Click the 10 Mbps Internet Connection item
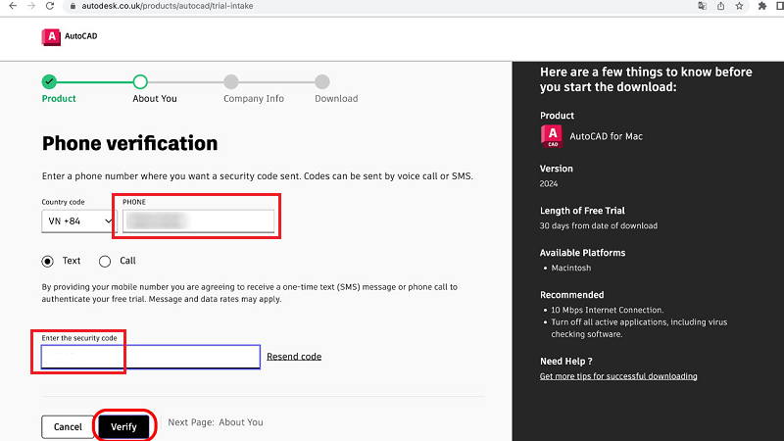Screen dimensions: 784x441 [x=607, y=310]
